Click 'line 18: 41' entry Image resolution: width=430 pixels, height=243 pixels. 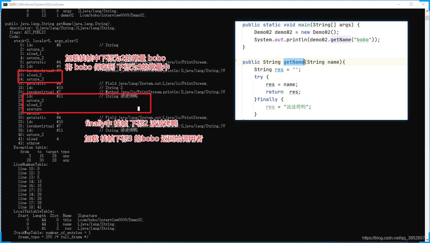(30, 207)
